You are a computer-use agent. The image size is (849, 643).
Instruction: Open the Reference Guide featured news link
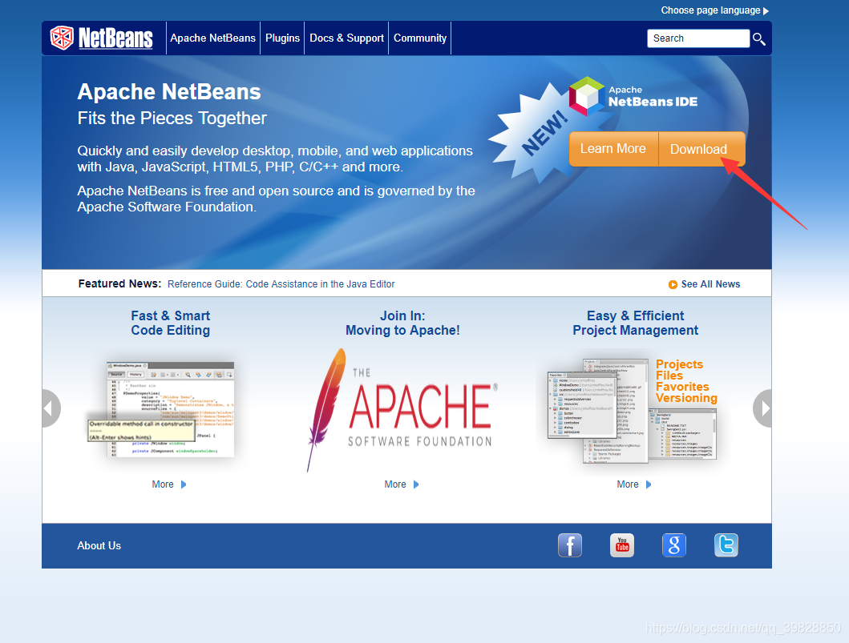(x=281, y=284)
